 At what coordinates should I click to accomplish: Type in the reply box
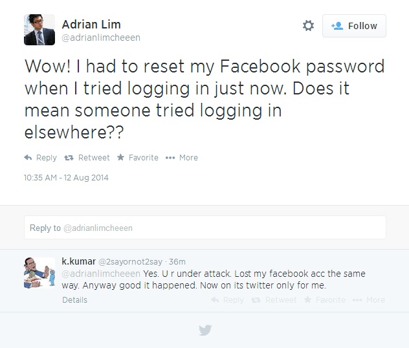[204, 228]
